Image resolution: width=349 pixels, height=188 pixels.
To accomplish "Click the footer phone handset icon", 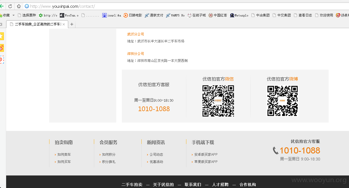I will point(276,151).
